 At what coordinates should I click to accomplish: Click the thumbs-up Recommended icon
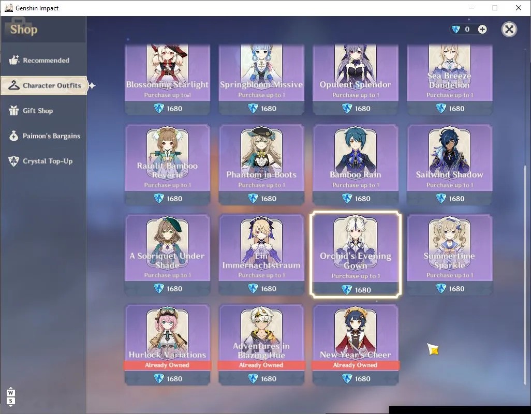pos(14,60)
